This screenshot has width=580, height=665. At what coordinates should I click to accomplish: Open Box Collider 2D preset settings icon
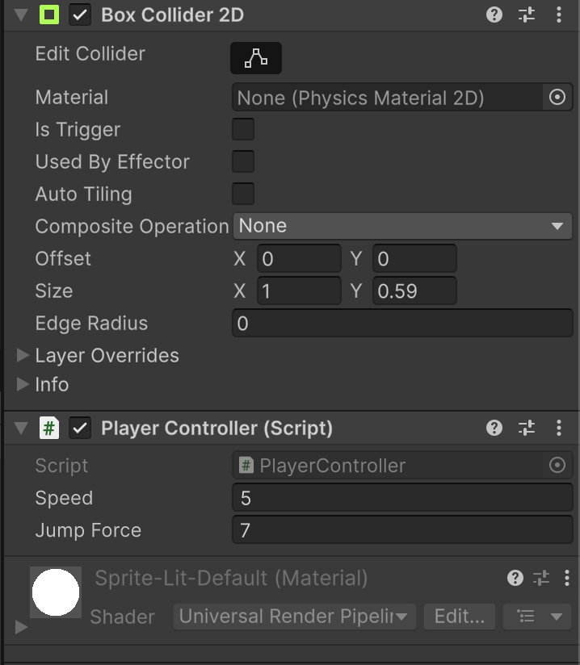[527, 15]
